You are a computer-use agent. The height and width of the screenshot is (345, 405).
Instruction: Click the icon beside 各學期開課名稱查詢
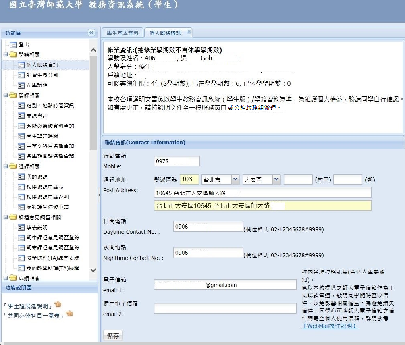click(x=21, y=156)
